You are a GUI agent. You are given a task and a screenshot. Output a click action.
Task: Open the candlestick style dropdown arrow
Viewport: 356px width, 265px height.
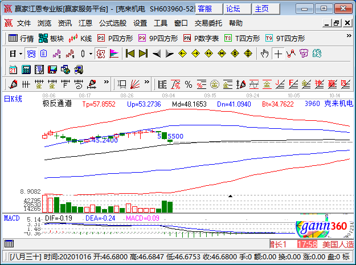pos(91,54)
